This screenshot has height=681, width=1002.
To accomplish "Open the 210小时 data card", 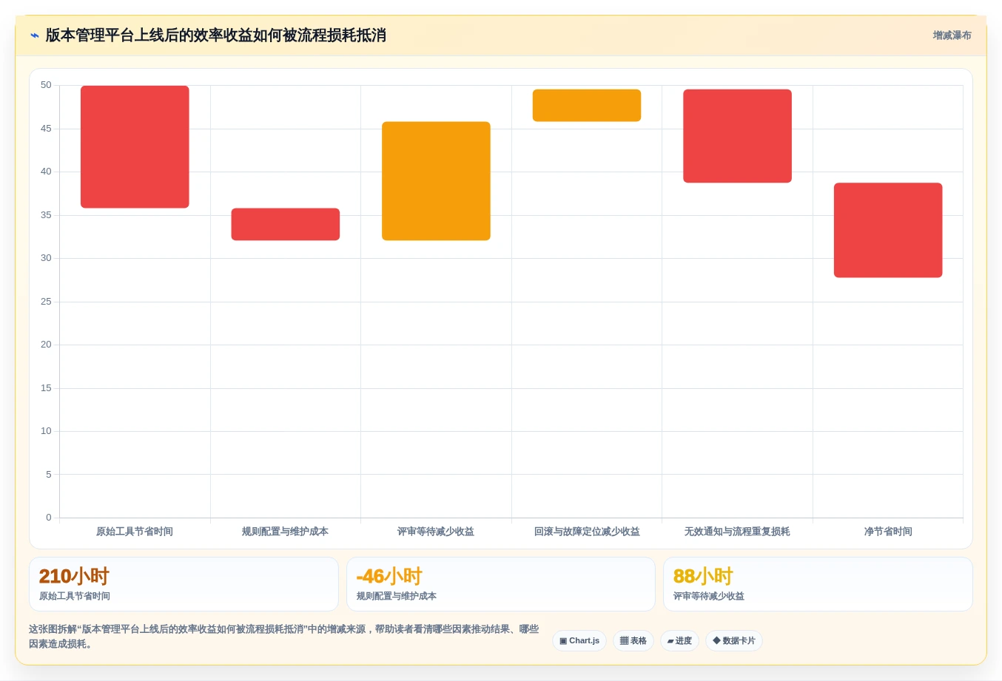I will tap(184, 584).
